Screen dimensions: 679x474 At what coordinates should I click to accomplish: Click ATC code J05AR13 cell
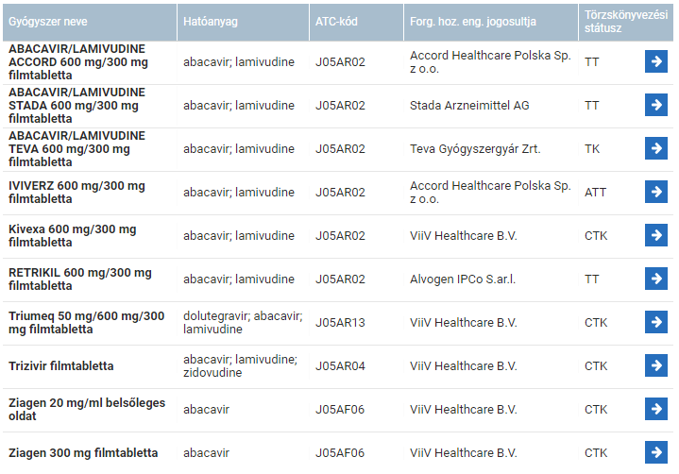pyautogui.click(x=340, y=322)
